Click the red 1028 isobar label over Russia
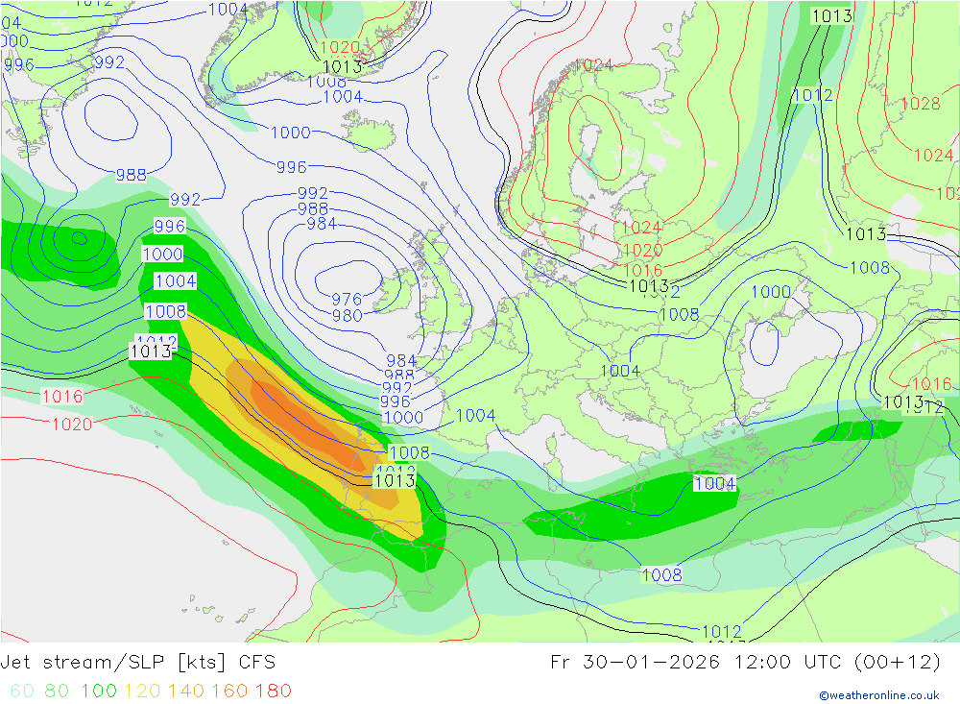This screenshot has width=960, height=704. coord(921,104)
